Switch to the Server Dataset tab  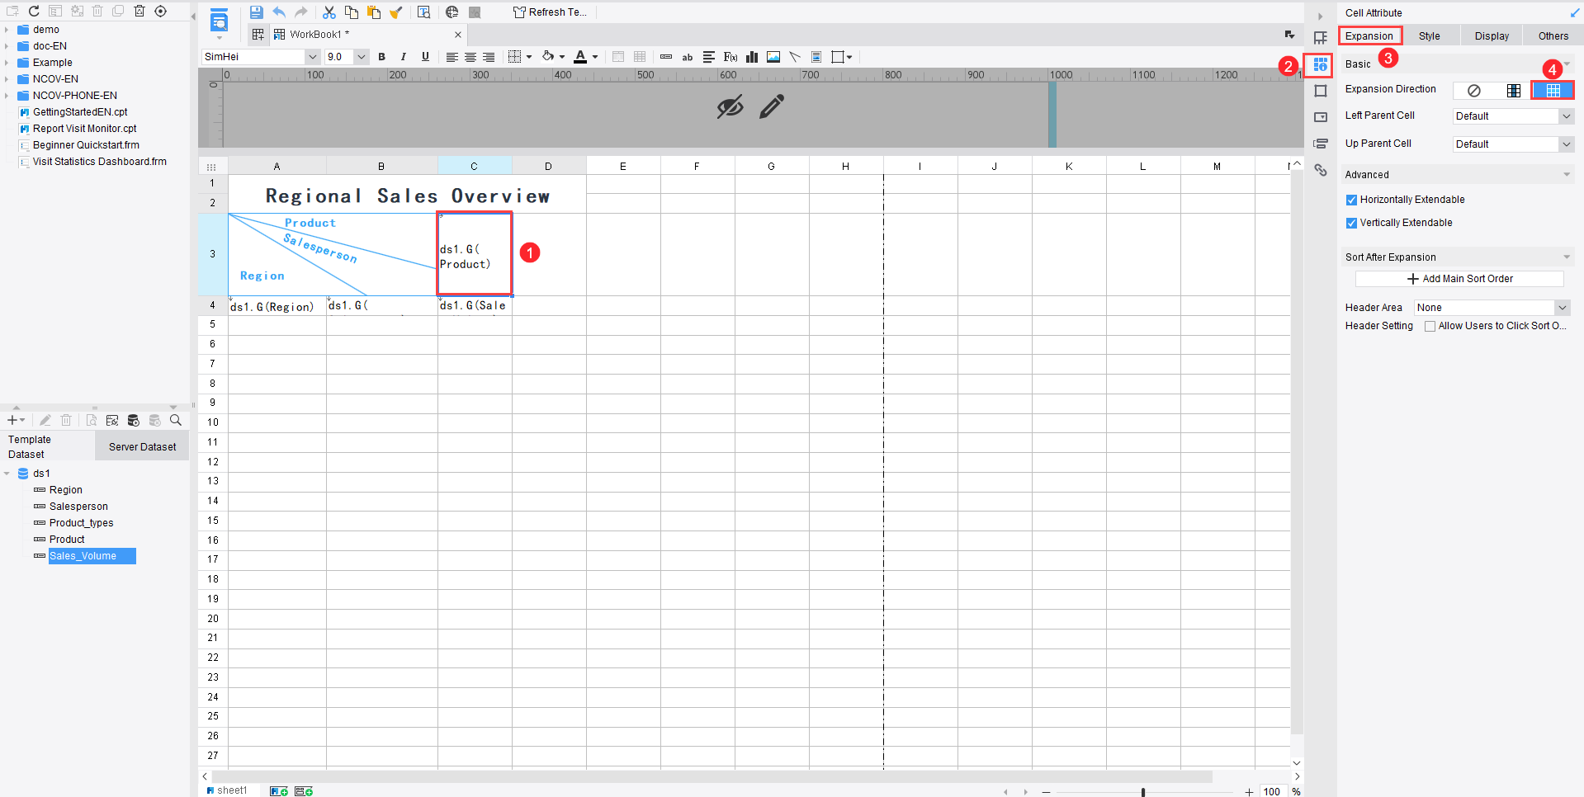tap(142, 447)
